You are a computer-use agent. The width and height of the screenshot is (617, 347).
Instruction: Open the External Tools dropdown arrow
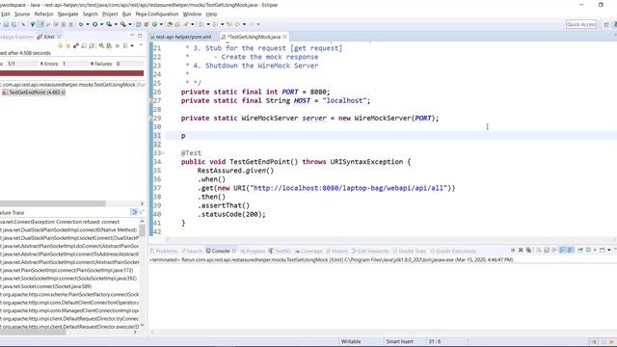pyautogui.click(x=130, y=24)
